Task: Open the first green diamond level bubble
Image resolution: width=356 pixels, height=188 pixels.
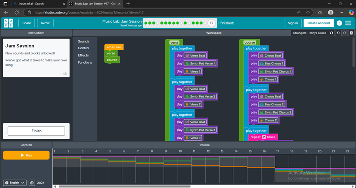Action: [146, 23]
